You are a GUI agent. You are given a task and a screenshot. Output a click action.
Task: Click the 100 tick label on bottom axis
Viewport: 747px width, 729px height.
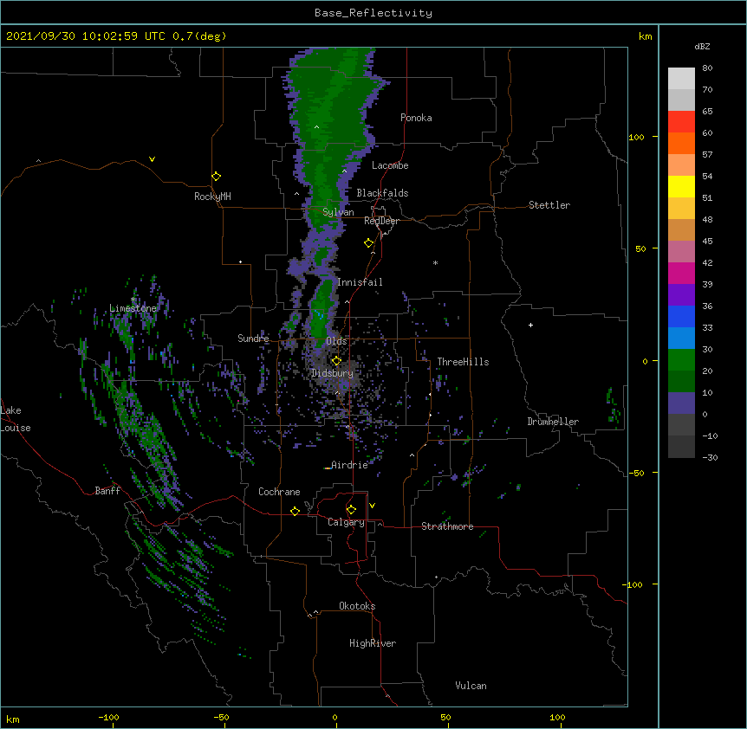click(557, 717)
